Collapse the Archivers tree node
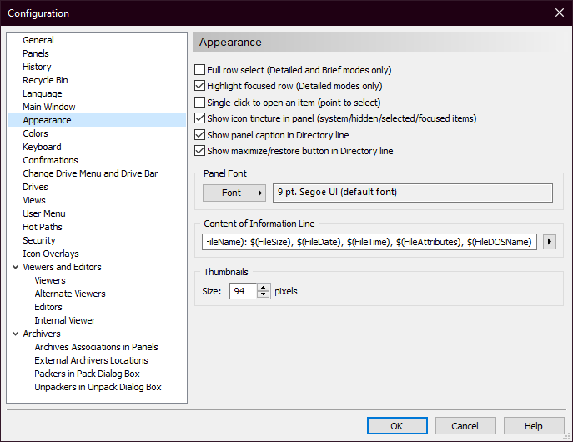The width and height of the screenshot is (573, 442). 16,334
